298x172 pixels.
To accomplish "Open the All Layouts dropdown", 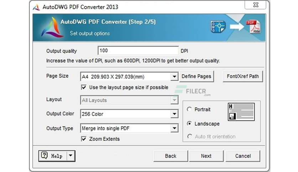I will [x=174, y=100].
